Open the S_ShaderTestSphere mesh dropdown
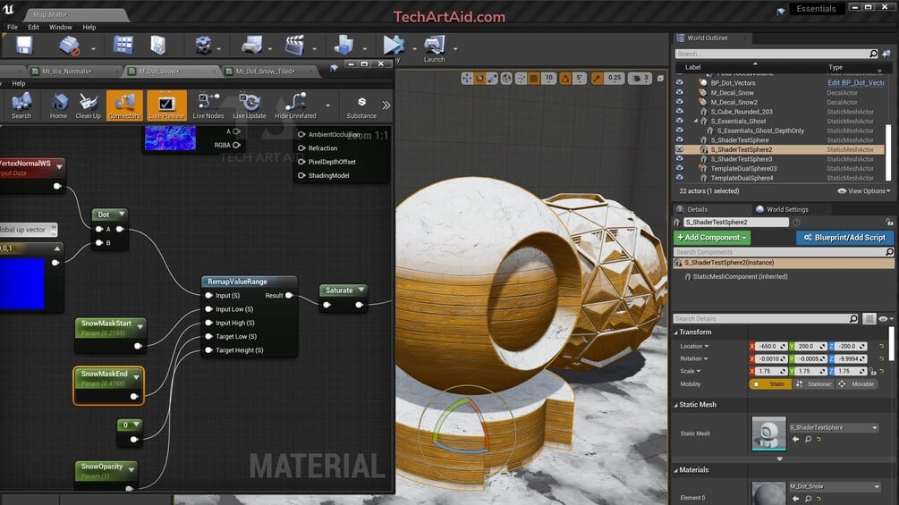 point(835,428)
